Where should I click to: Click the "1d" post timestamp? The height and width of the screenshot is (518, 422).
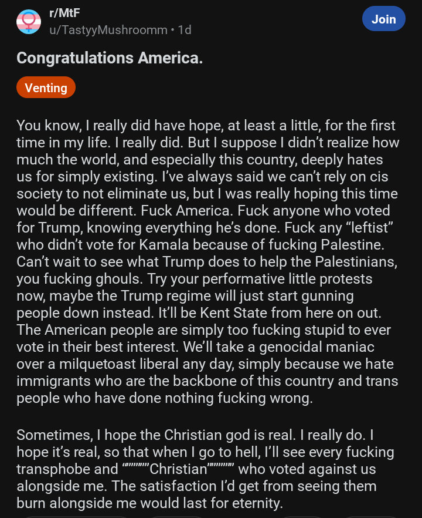coord(185,29)
